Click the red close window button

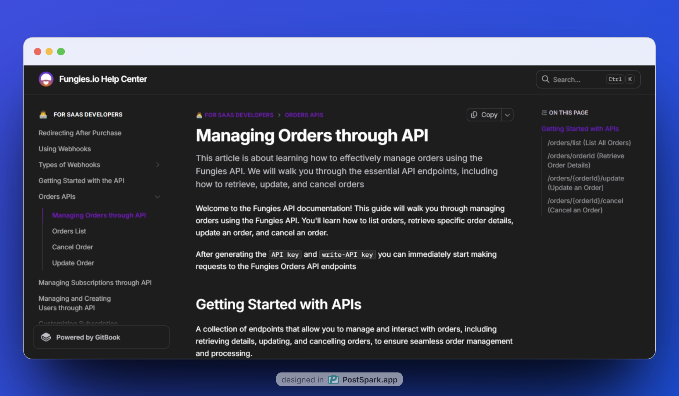coord(37,52)
